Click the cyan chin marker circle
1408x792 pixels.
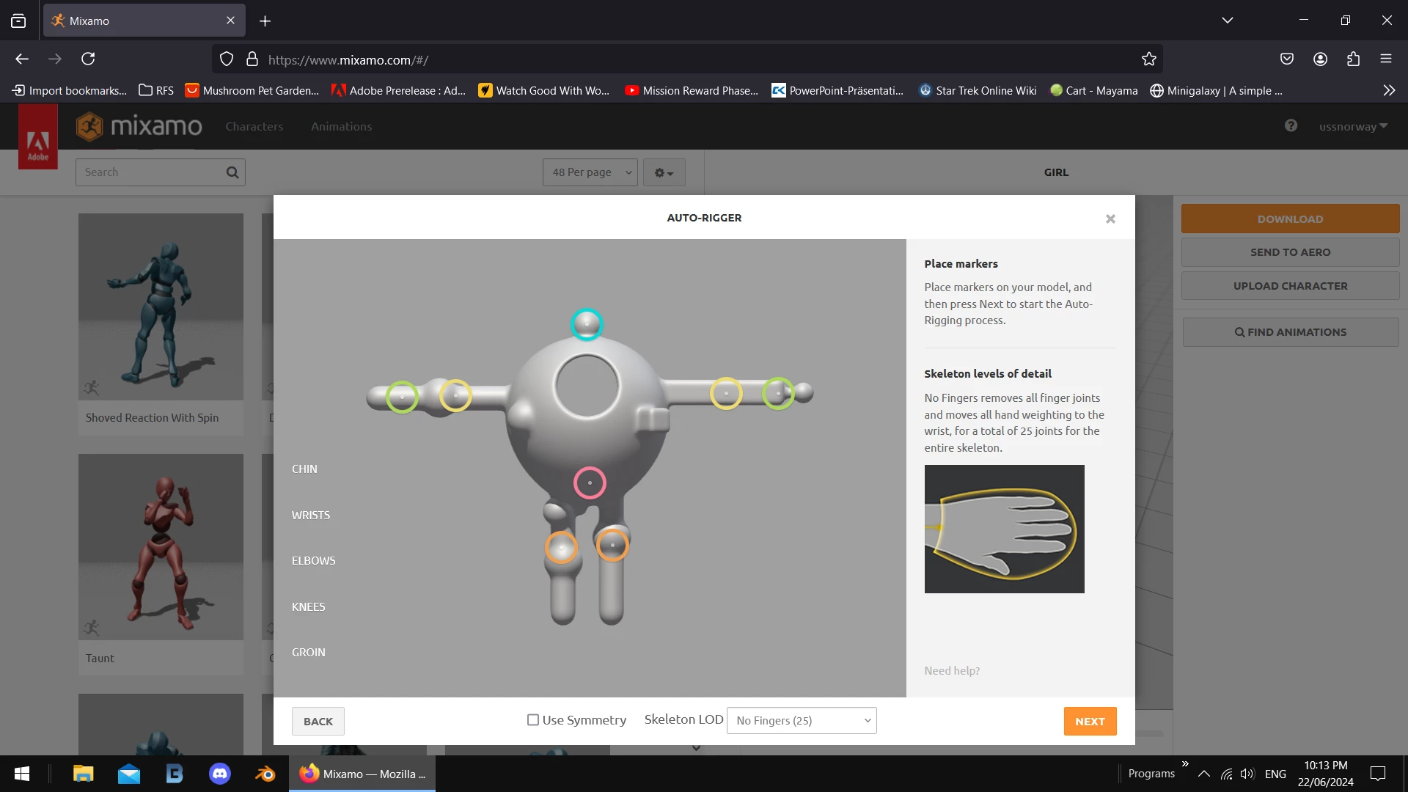pyautogui.click(x=587, y=324)
